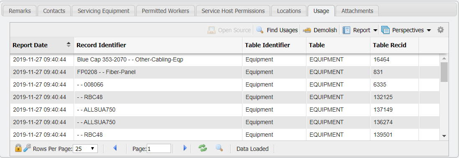Click the Perspectives windows icon
Screen dimensions: 459x158
pos(385,30)
